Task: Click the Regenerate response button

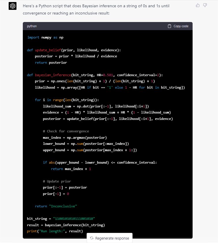Action: pyautogui.click(x=109, y=238)
